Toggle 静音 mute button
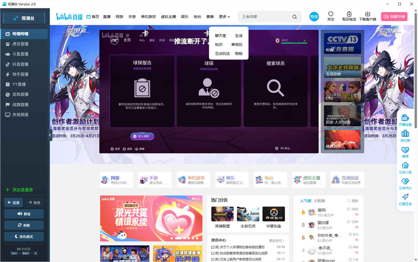The width and height of the screenshot is (418, 262). 24,214
